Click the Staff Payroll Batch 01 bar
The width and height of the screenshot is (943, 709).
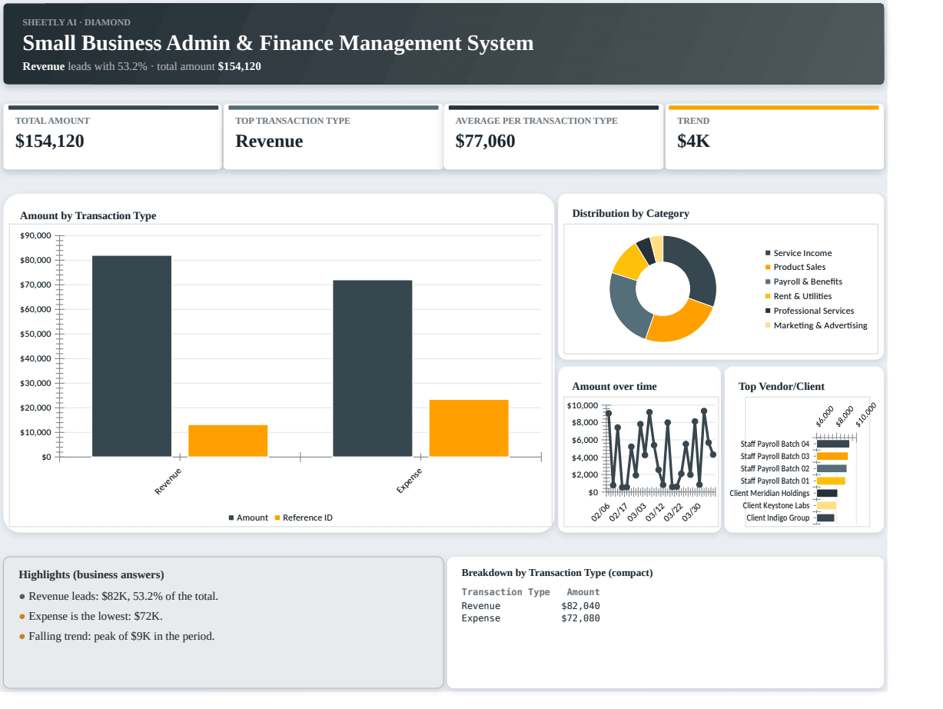(831, 481)
